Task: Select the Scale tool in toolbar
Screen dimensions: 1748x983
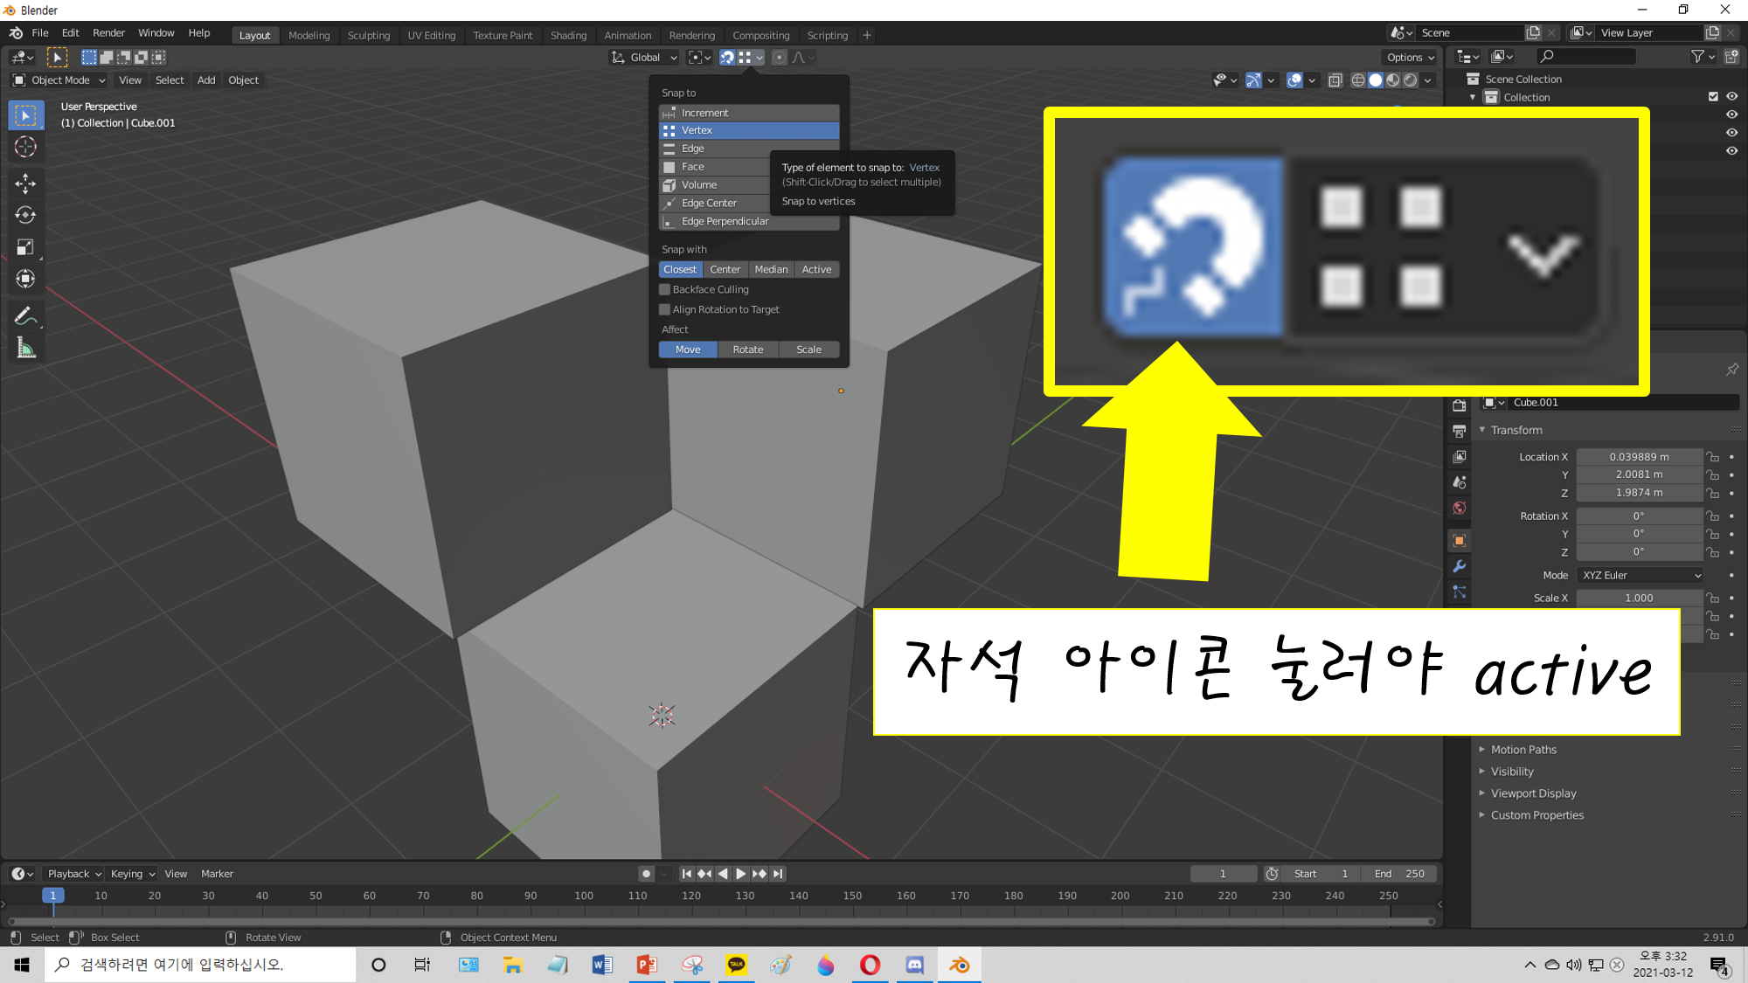Action: click(x=25, y=247)
